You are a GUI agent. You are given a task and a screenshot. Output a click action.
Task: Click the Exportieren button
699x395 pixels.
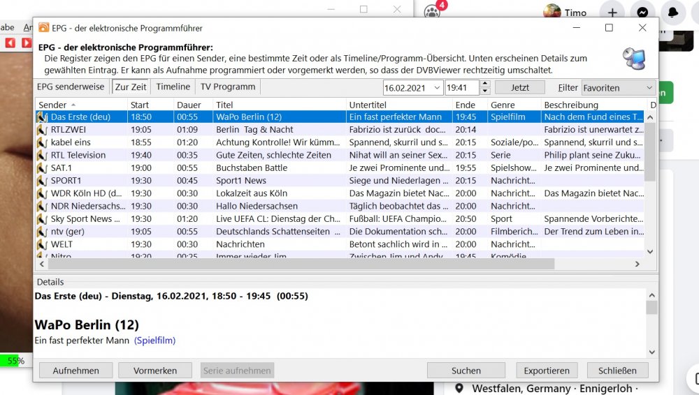(x=547, y=371)
